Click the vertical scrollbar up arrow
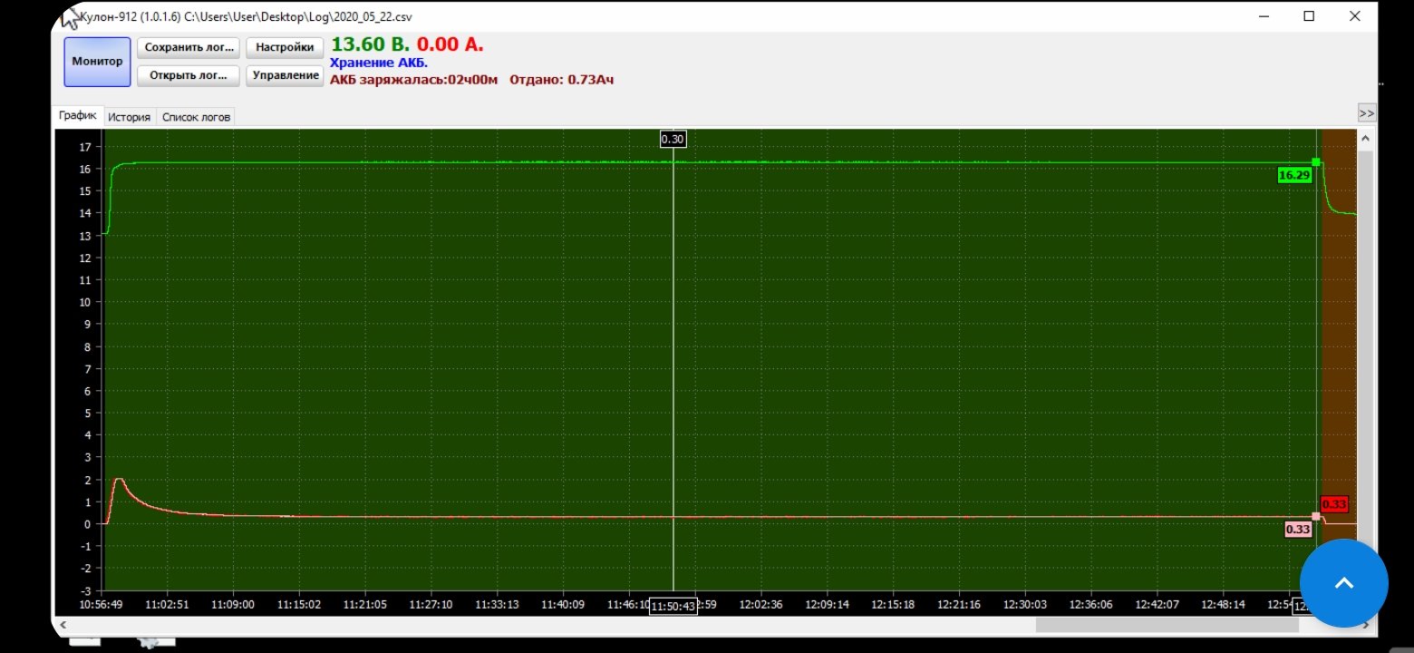Viewport: 1414px width, 653px height. point(1365,138)
